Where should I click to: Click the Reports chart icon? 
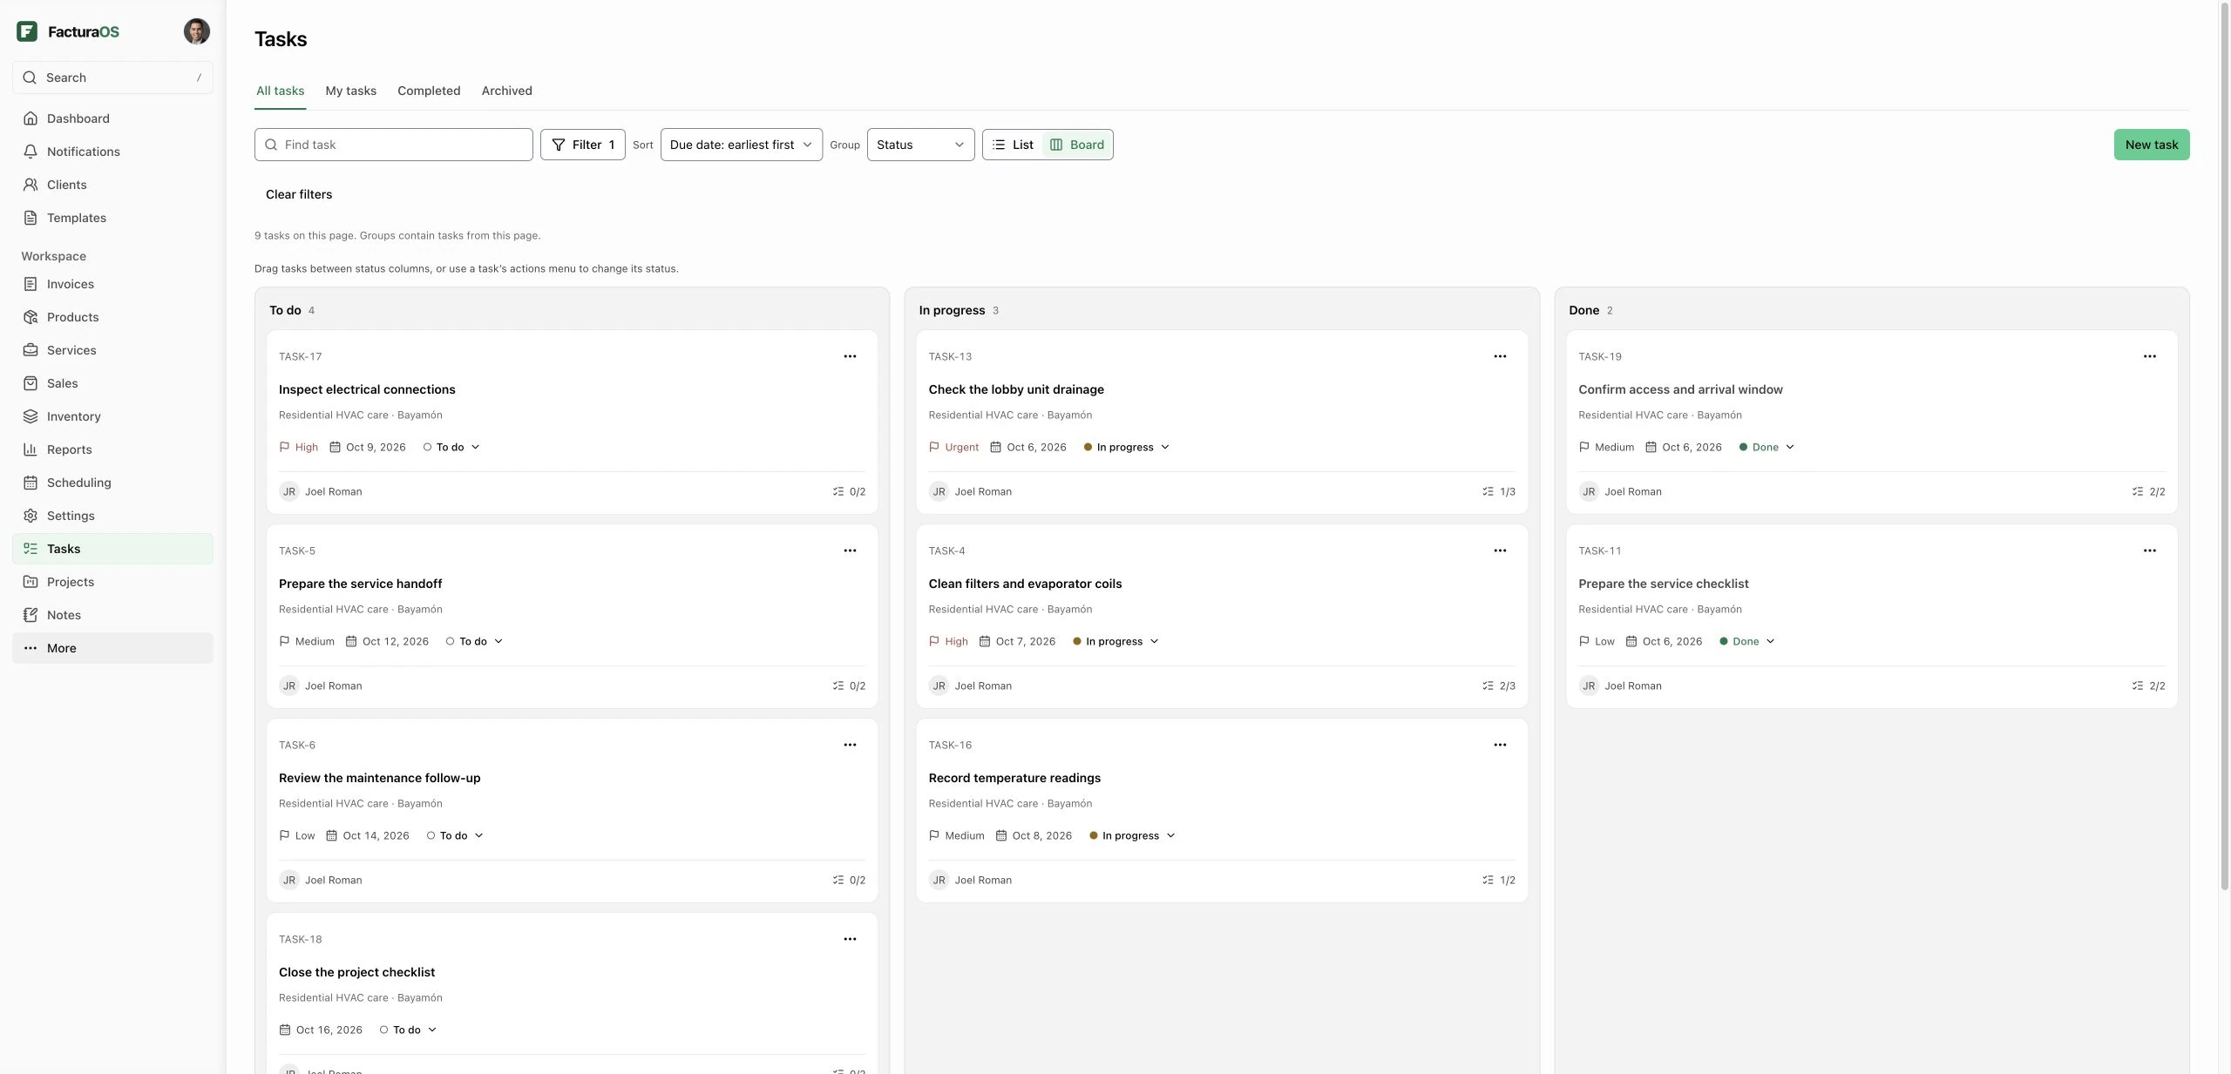click(x=31, y=449)
